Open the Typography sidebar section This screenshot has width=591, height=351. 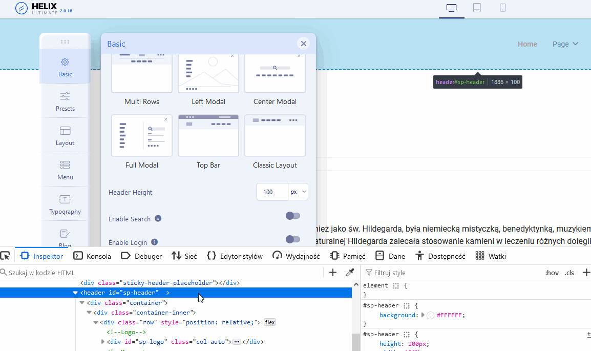[x=65, y=204]
